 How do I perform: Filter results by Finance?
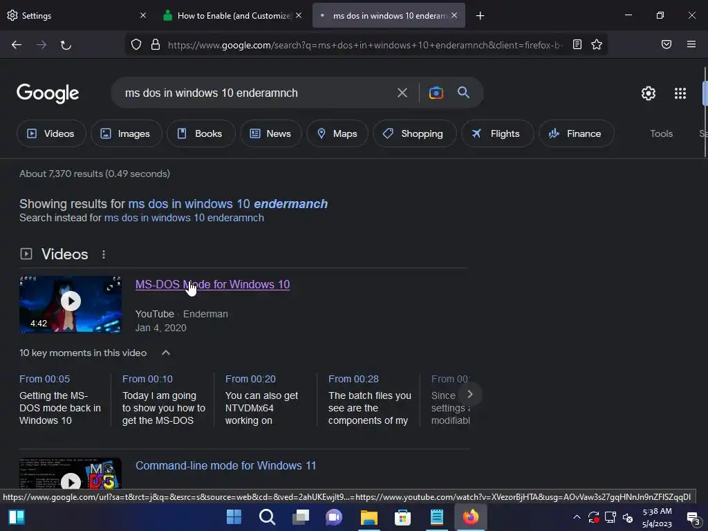tap(576, 133)
